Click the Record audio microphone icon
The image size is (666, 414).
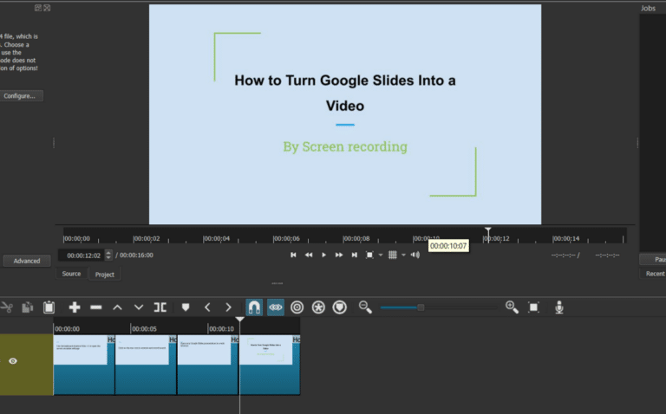pos(559,307)
